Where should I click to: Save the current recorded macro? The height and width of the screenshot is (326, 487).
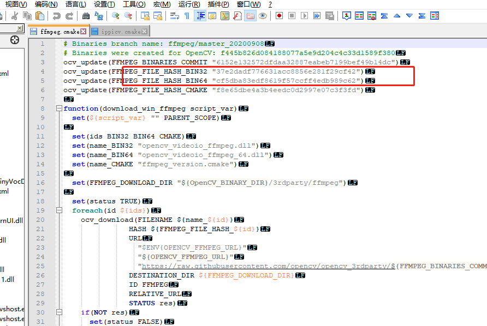point(330,16)
